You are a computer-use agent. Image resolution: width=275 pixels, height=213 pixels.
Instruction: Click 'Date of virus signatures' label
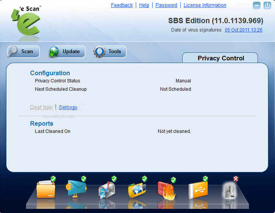pos(196,30)
